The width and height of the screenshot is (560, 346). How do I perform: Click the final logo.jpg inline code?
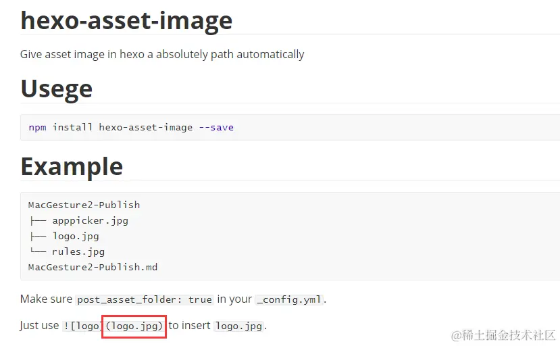coord(239,326)
